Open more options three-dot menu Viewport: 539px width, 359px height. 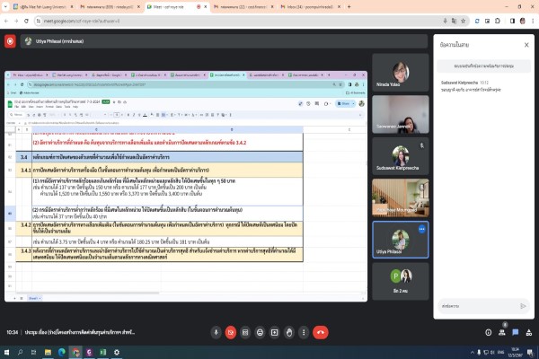pos(304,332)
